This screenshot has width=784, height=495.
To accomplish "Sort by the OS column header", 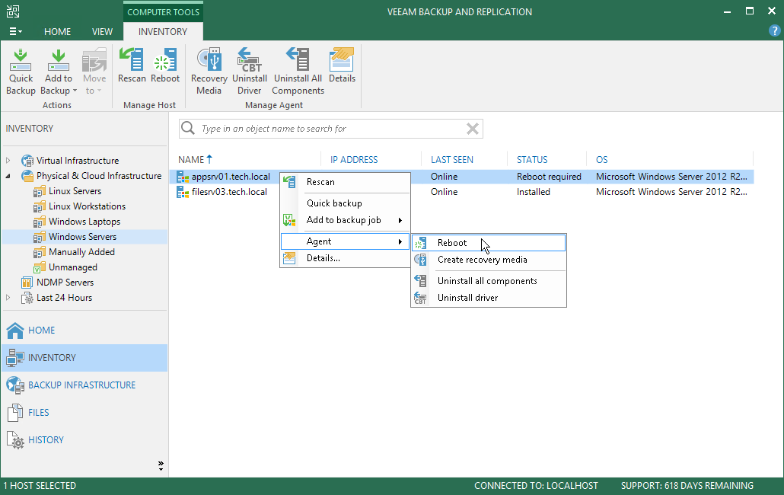I will tap(601, 160).
